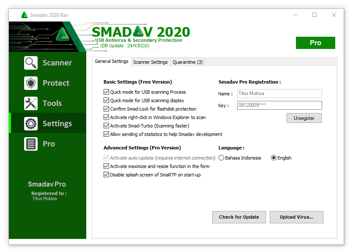Minimize the Smadav window
This screenshot has height=252, width=353.
tap(296, 15)
